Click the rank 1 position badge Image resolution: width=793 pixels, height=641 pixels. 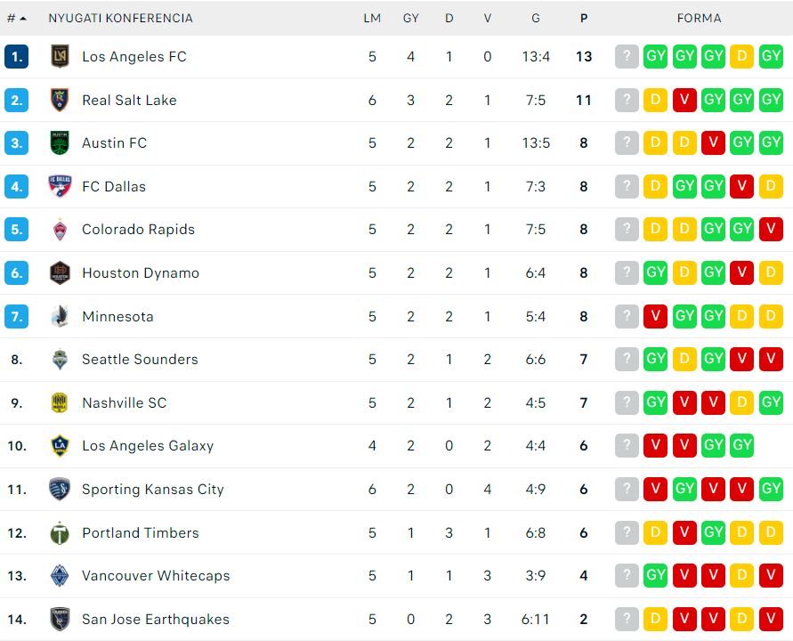pyautogui.click(x=16, y=57)
